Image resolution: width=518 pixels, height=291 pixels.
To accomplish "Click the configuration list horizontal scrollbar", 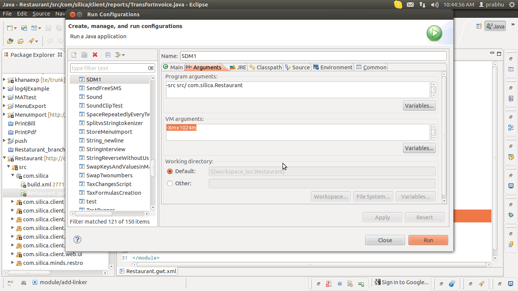I will coord(110,214).
